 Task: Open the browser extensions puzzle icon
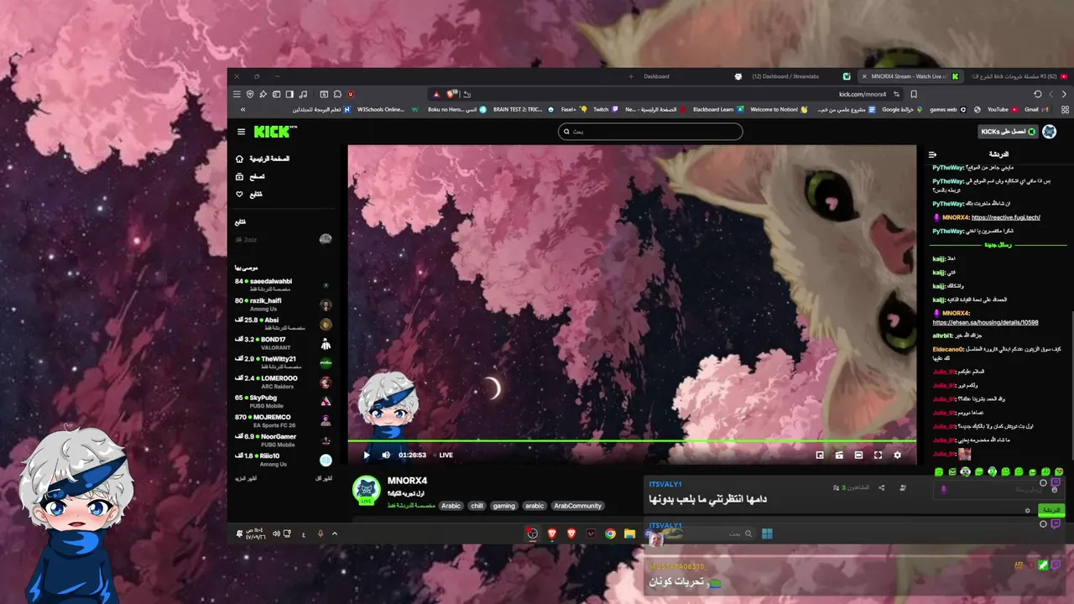337,94
